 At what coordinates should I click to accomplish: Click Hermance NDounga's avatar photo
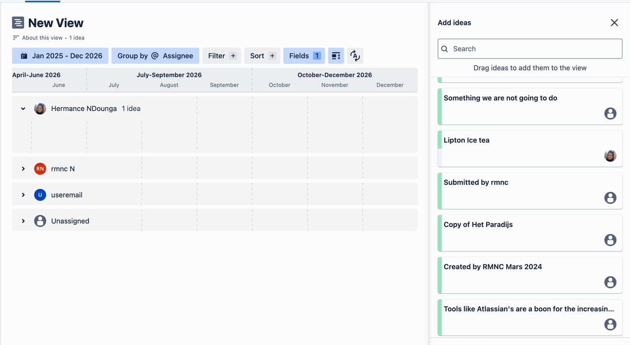point(40,109)
